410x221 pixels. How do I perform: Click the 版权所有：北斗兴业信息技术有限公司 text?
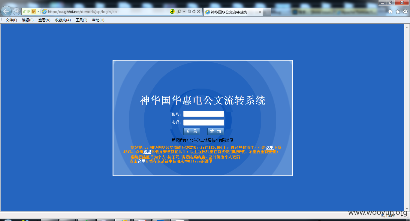[x=202, y=140]
